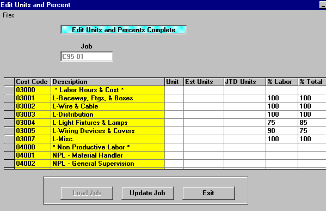The height and width of the screenshot is (211, 326).
Task: Click % Total cell for NPL - General Supervision
Action: [312, 164]
